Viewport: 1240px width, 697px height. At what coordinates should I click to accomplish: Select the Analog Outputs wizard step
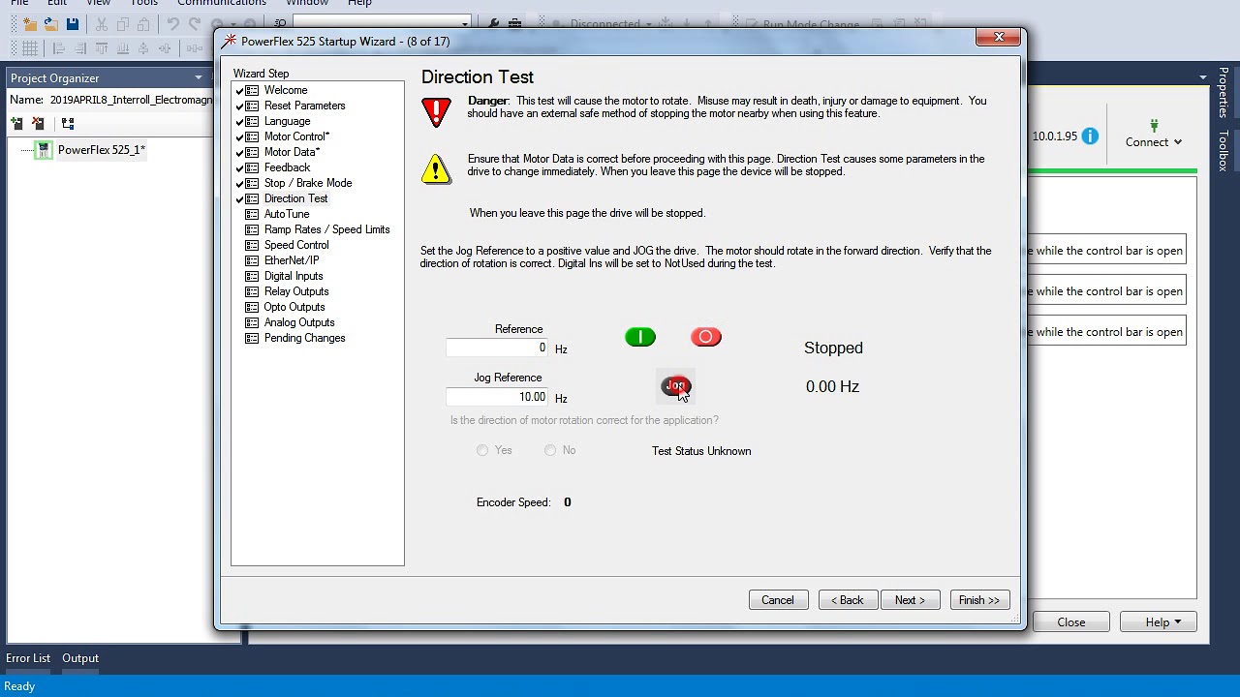tap(299, 322)
